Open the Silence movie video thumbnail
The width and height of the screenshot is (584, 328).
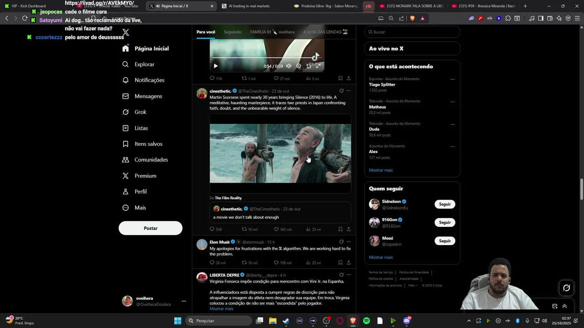(x=280, y=154)
